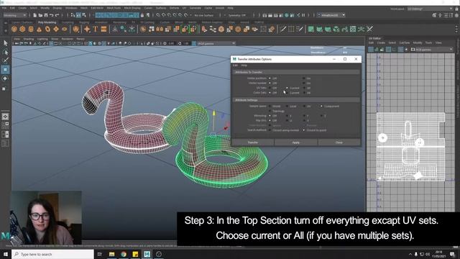The width and height of the screenshot is (460, 259).
Task: Open the viewport gamma dropdown in panel toolbar
Action: [x=216, y=43]
